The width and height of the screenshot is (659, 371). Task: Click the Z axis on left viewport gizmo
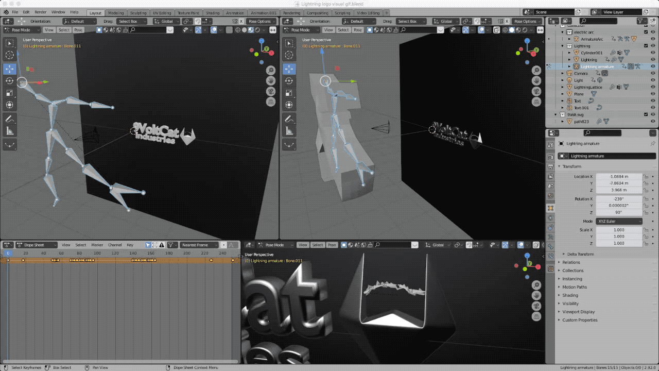click(262, 41)
